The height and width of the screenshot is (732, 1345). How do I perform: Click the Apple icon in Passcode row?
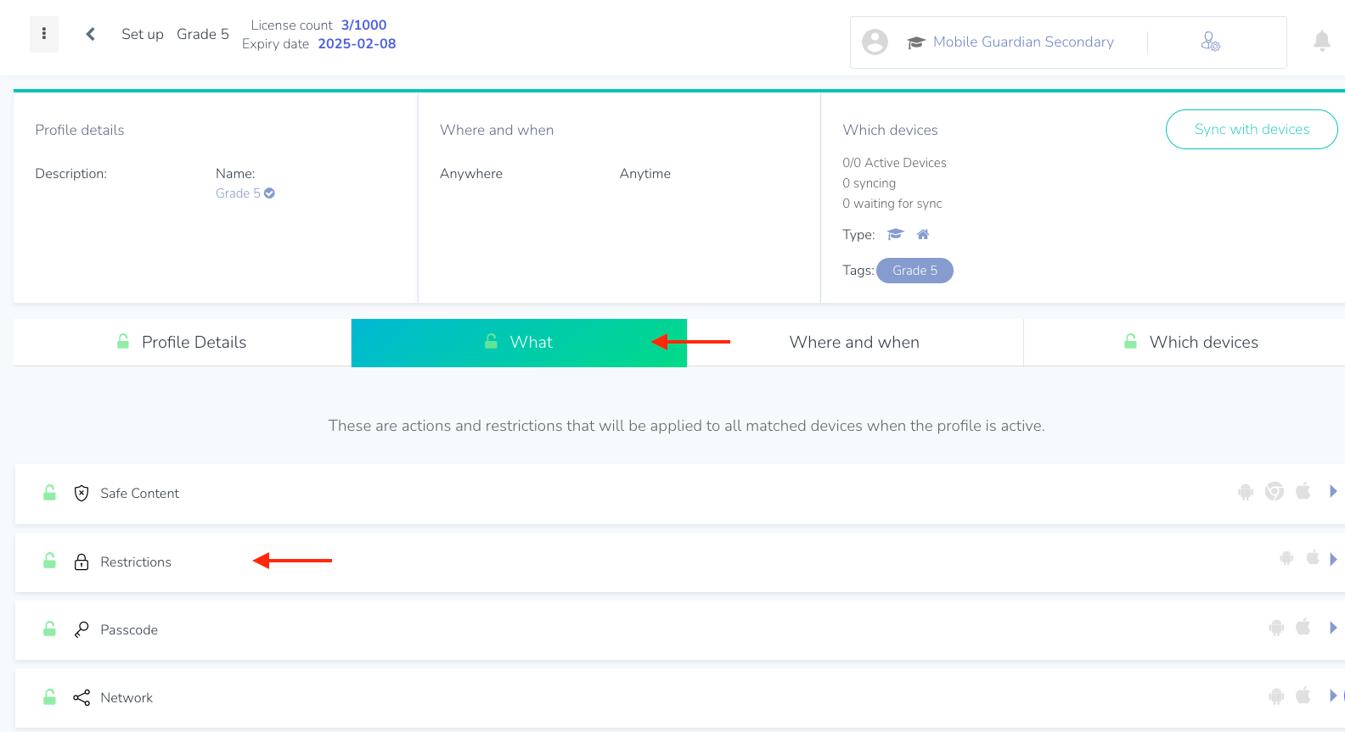click(1303, 627)
